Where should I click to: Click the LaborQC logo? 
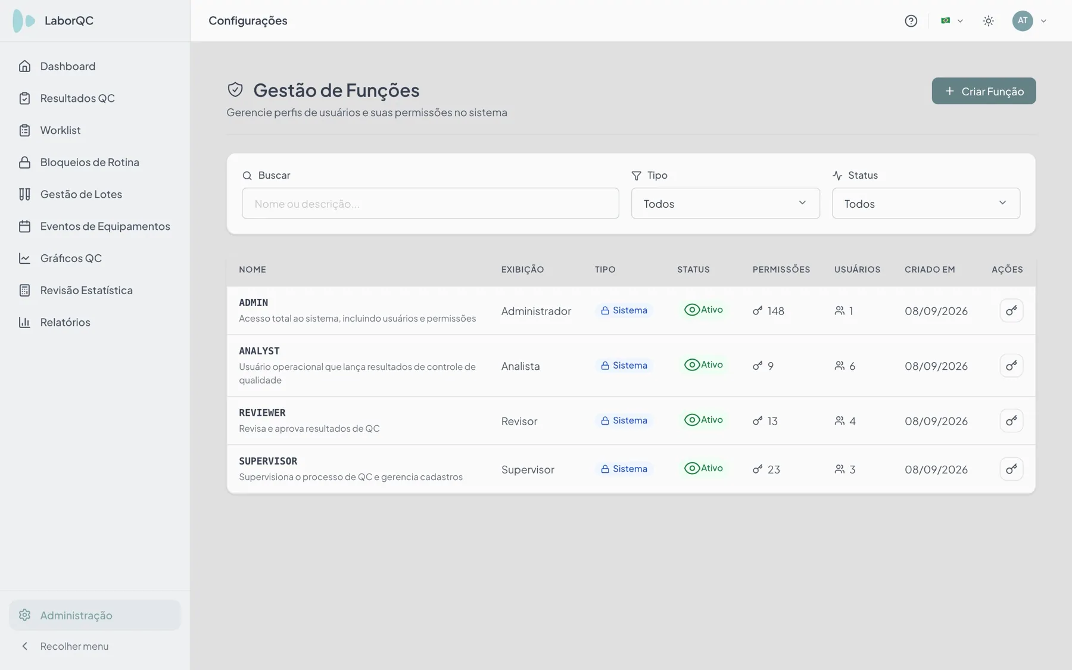(24, 21)
